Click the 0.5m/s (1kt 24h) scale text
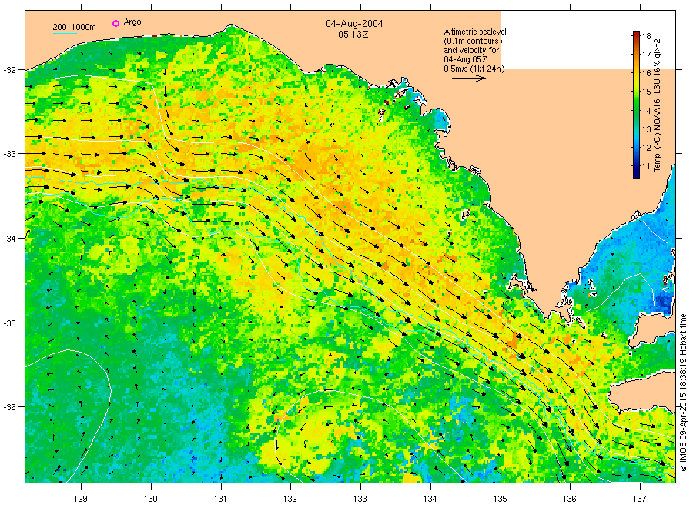Screen dimensions: 693x508 coord(474,69)
